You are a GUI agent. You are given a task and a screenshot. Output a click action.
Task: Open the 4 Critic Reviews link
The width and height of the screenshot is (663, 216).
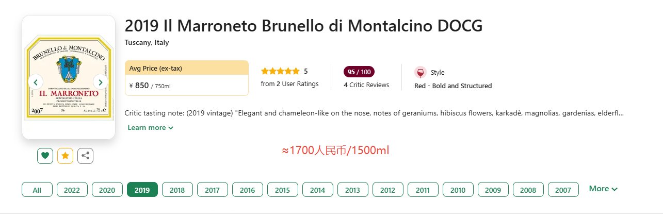[366, 85]
